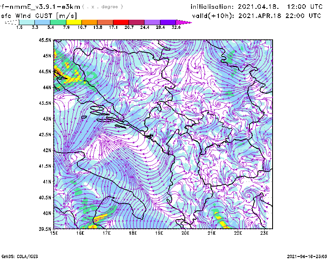Click the dashed white arrow at colorbar start
336x259 pixels.
click(x=12, y=22)
